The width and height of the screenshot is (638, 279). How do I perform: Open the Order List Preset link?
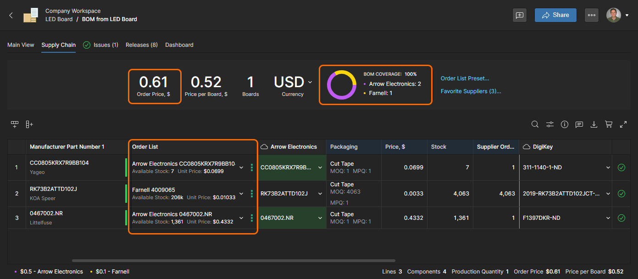[x=465, y=78]
